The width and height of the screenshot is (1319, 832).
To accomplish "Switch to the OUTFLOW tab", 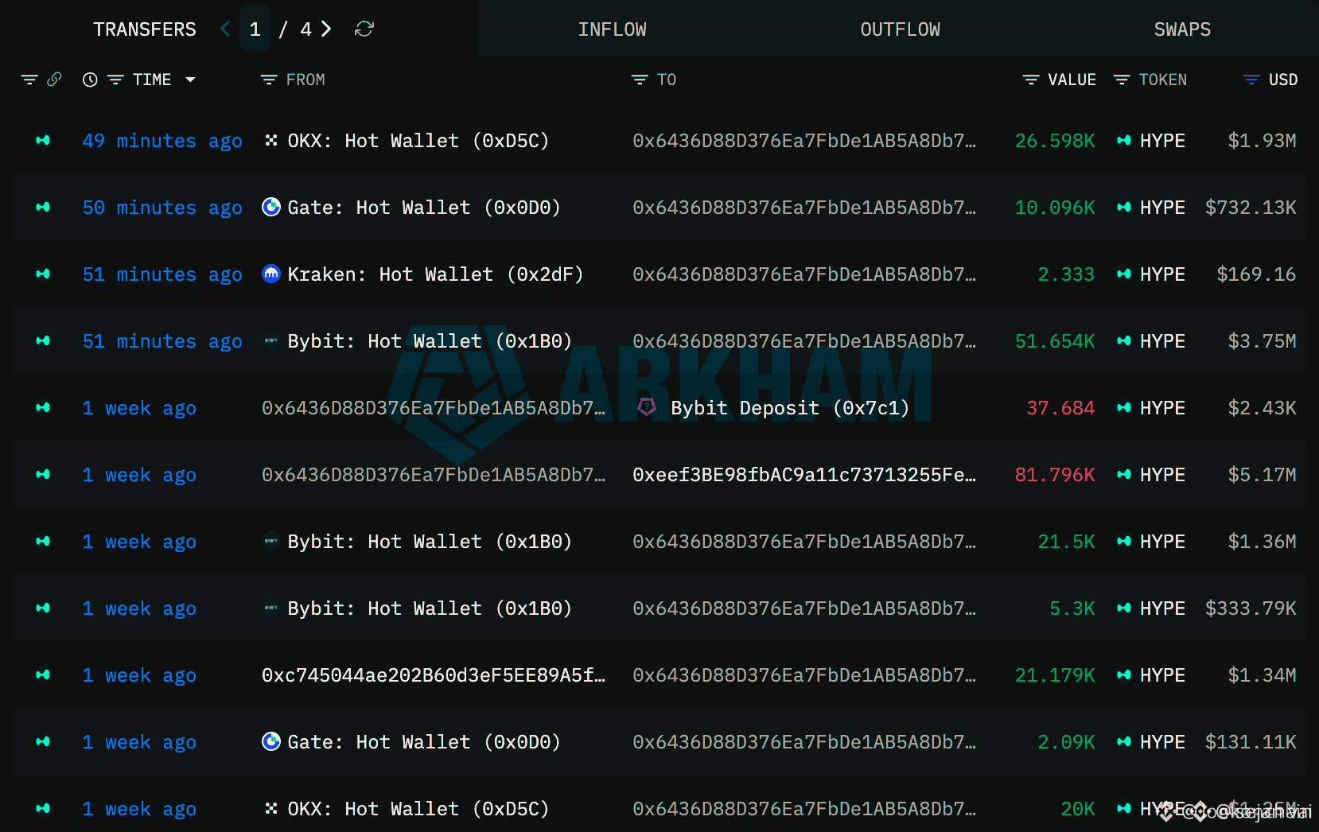I will [x=900, y=29].
